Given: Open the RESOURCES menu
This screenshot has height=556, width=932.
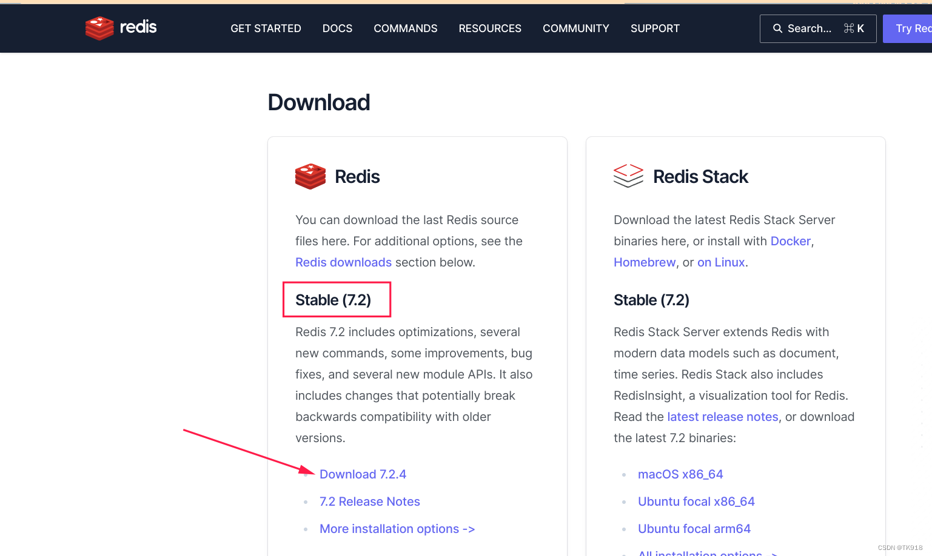Looking at the screenshot, I should tap(490, 28).
